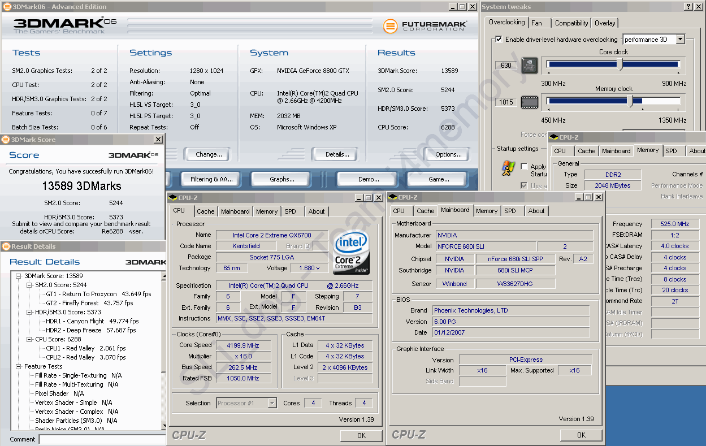Click the CPU-Z title icon of CPU window
Image resolution: width=706 pixels, height=446 pixels.
[174, 197]
